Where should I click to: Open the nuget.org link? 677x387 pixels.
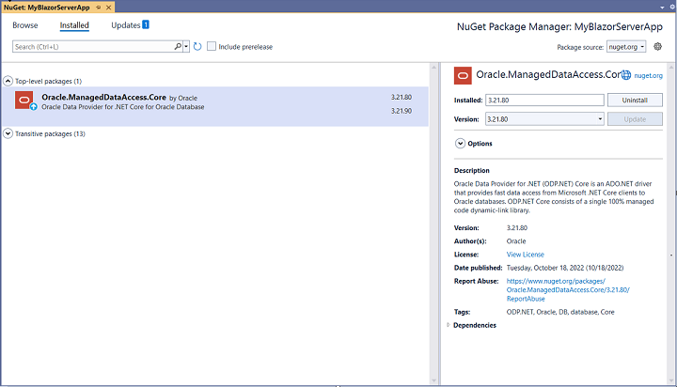tap(648, 75)
